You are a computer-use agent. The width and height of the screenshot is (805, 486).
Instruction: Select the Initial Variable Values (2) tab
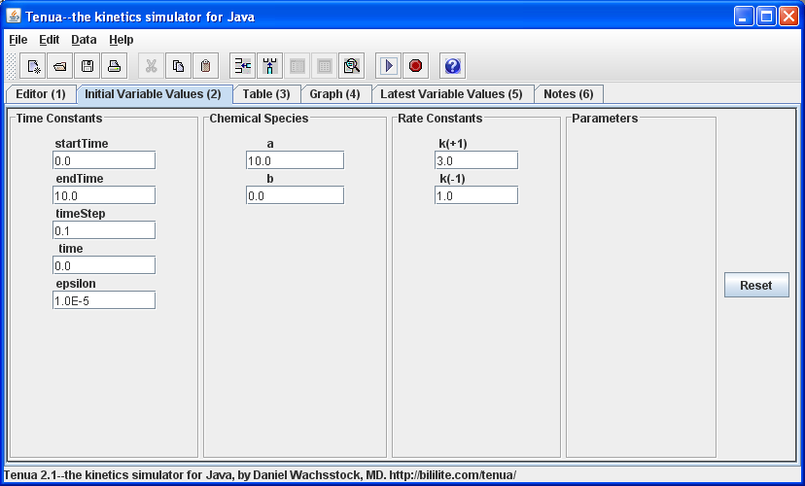coord(154,94)
